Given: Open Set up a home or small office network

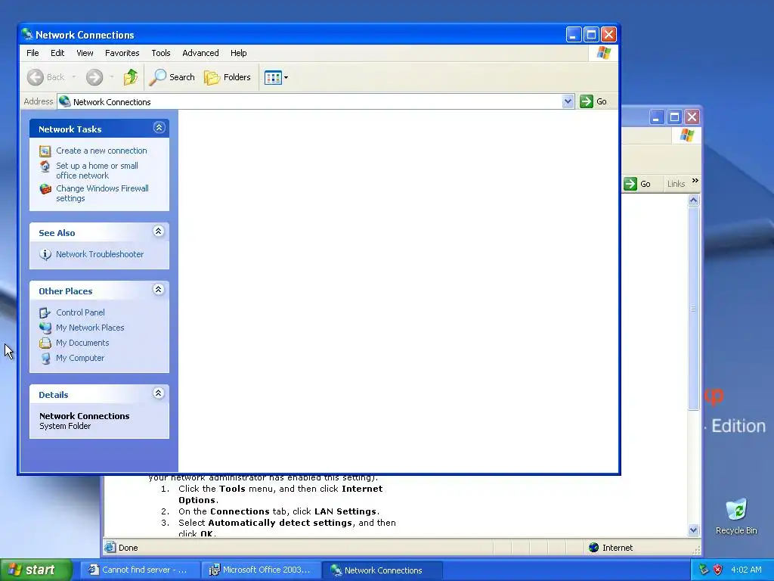Looking at the screenshot, I should (97, 170).
